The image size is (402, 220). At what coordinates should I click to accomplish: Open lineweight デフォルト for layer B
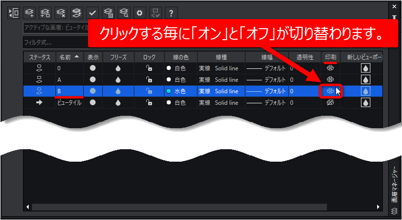pos(266,91)
